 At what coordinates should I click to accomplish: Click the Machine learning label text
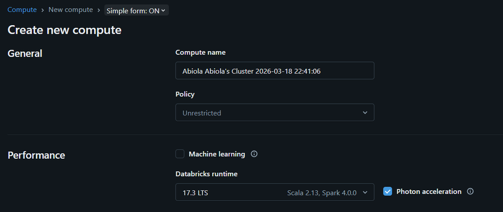click(217, 154)
